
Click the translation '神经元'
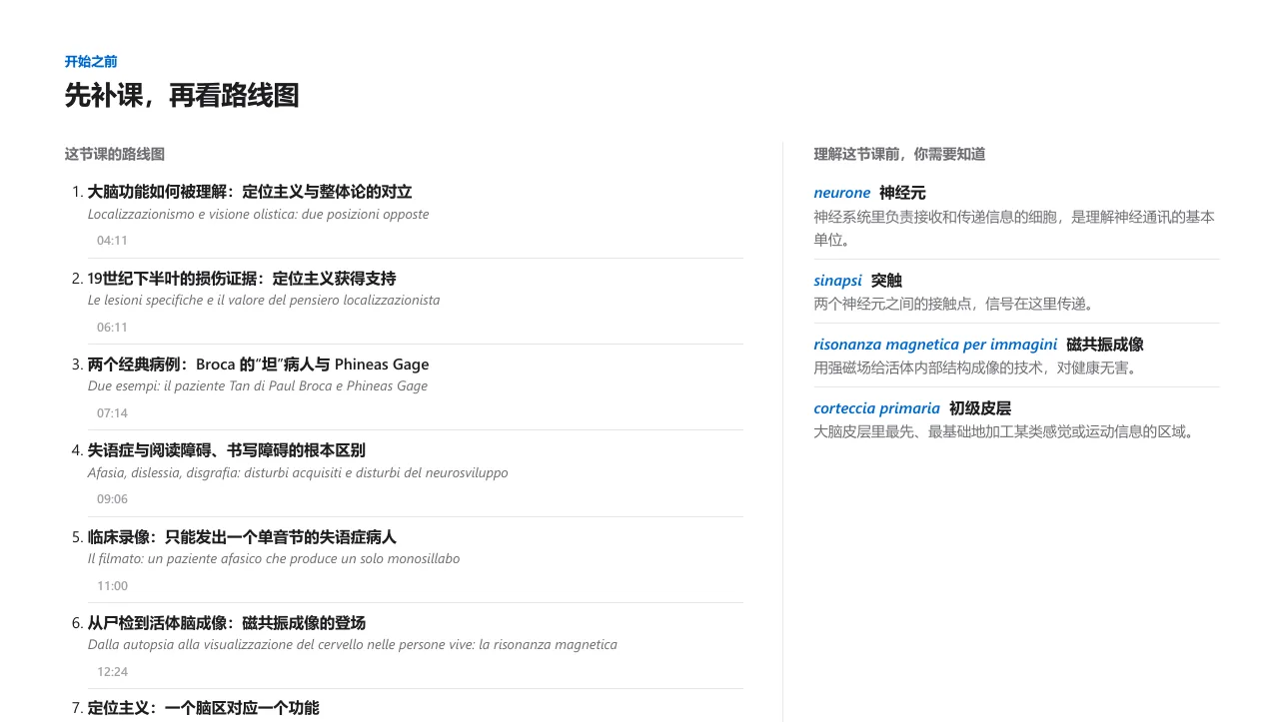point(902,193)
